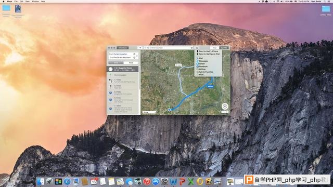The height and width of the screenshot is (187, 333).
Task: Open the Show dropdown on the map
Action: point(149,112)
